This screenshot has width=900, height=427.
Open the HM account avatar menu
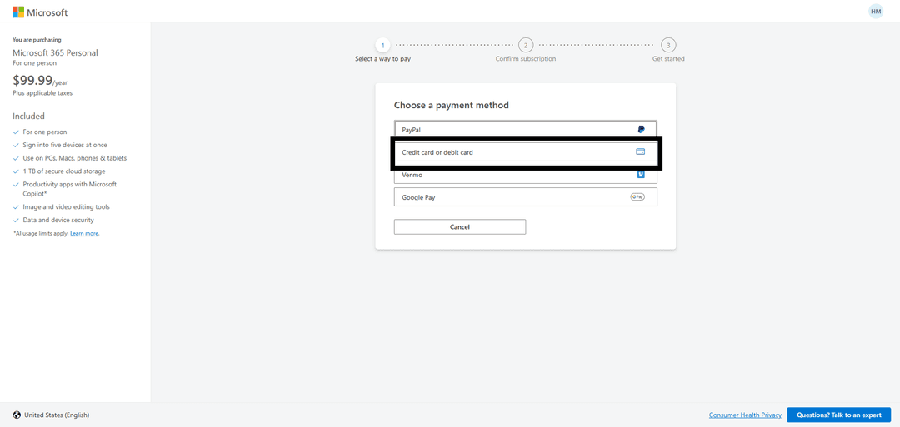coord(875,12)
